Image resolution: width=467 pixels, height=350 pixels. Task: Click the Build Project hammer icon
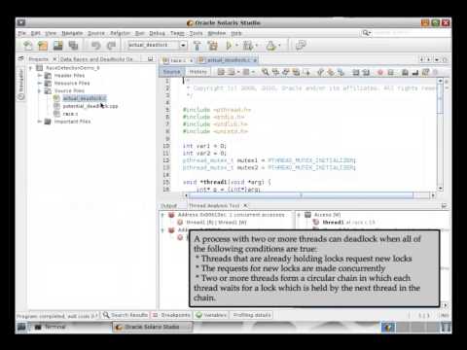point(197,46)
